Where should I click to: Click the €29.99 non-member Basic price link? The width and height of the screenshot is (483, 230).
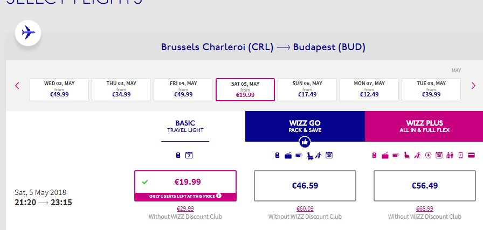coord(185,208)
